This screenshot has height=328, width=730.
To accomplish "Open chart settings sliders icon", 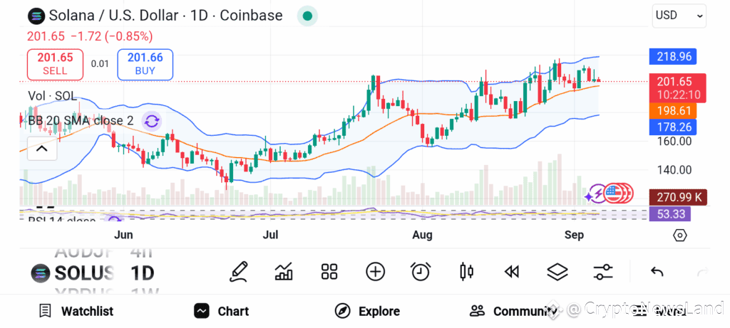I will coord(603,272).
